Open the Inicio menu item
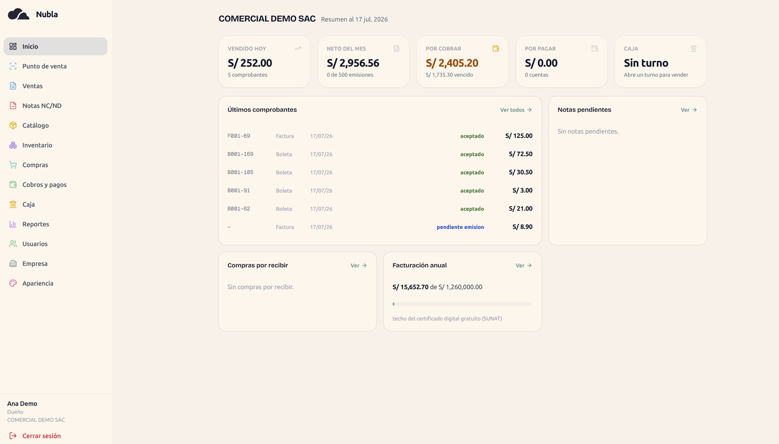 click(55, 46)
